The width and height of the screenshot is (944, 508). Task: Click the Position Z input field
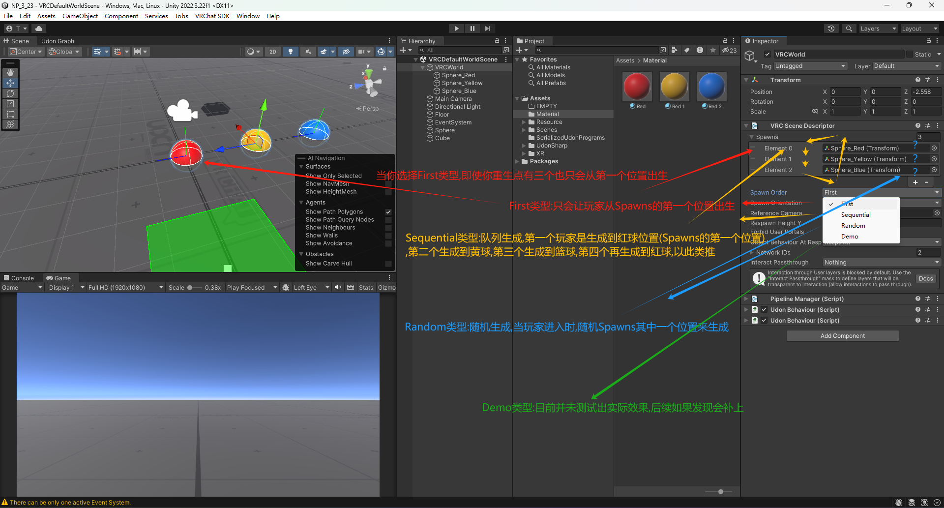point(926,92)
